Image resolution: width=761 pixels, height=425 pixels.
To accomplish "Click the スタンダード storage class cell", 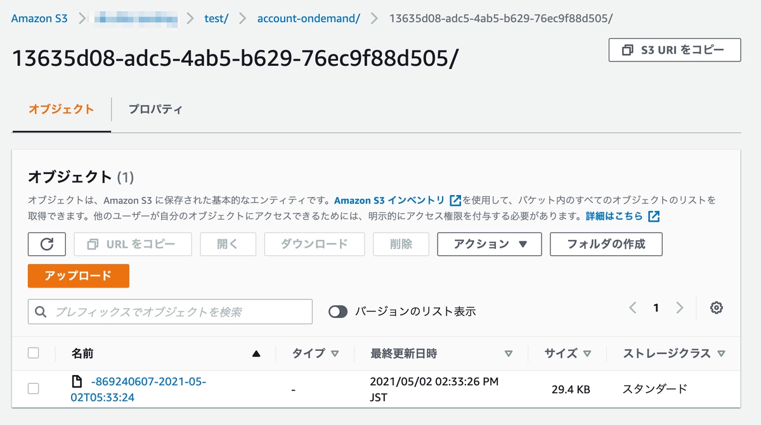I will 655,389.
